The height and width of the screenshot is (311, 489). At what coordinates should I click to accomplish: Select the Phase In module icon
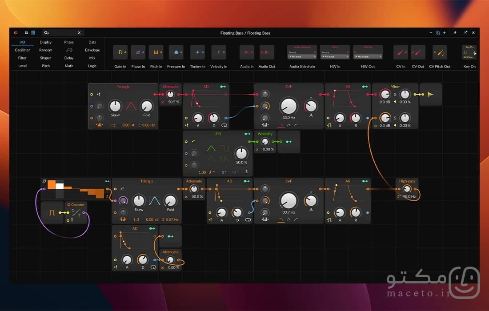[138, 52]
